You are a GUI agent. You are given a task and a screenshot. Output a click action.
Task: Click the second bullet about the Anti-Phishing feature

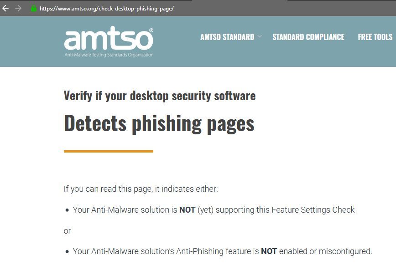[222, 251]
